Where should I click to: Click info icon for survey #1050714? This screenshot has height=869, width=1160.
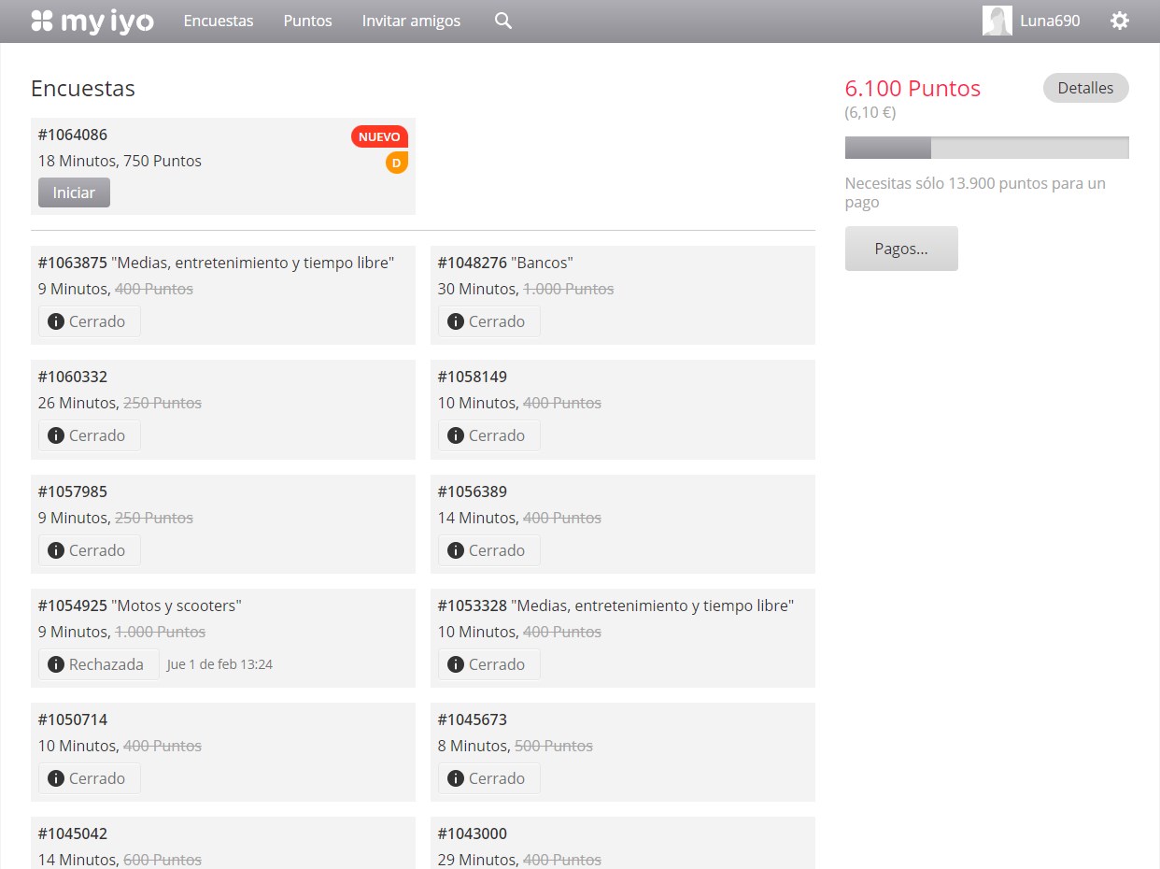click(x=55, y=778)
